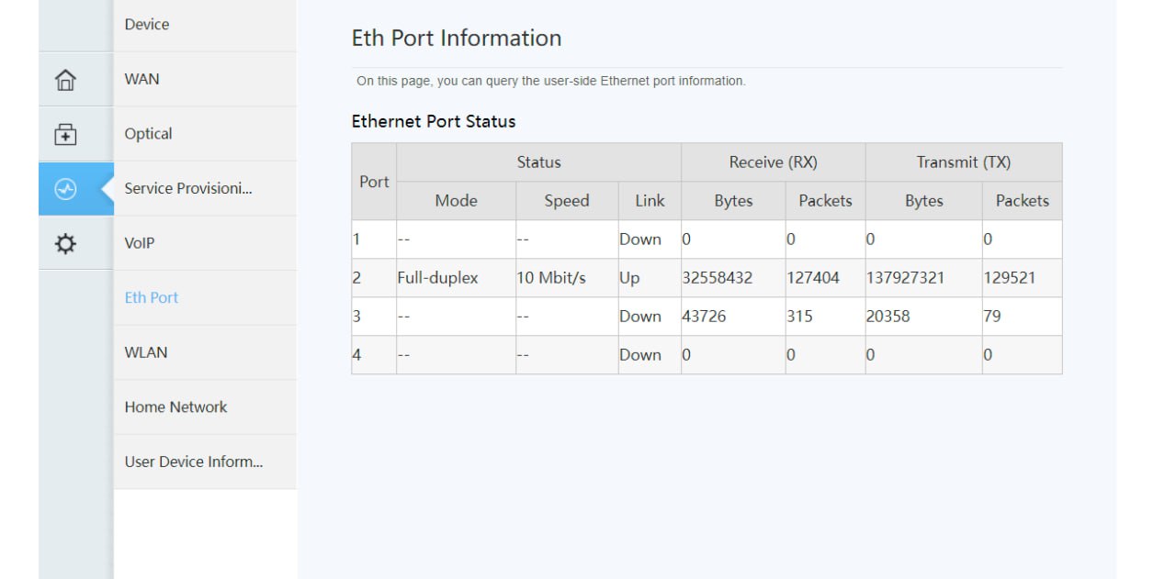Open the Optical information menu
Image resolution: width=1176 pixels, height=579 pixels.
coord(149,134)
